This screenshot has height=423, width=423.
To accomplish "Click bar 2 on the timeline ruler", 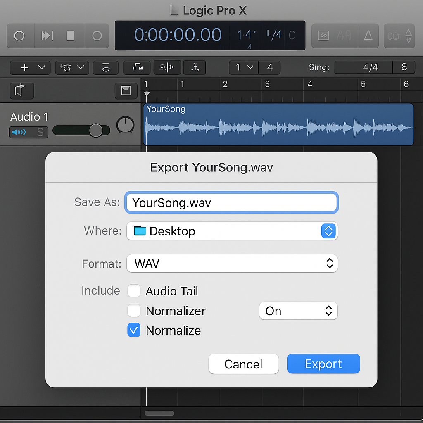I will (225, 84).
